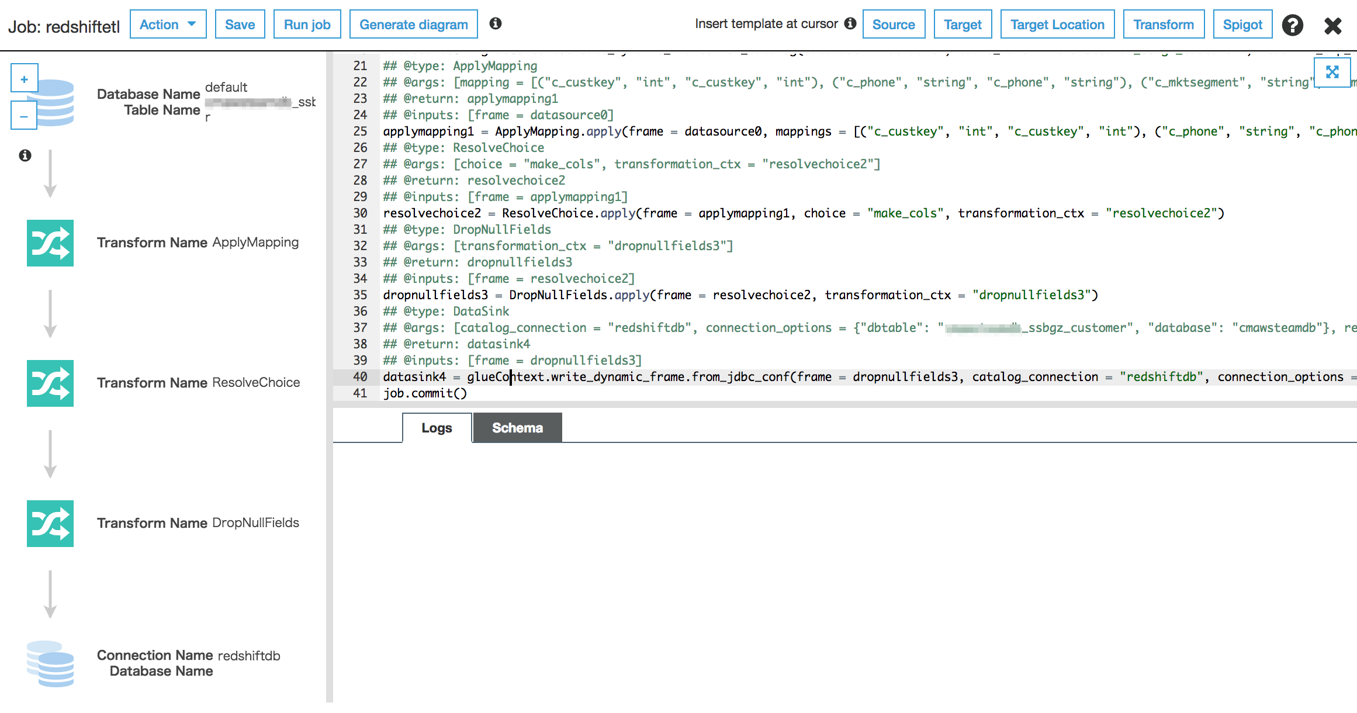Screen dimensions: 1357x713
Task: Expand the script editor to fullscreen
Action: coord(1332,72)
